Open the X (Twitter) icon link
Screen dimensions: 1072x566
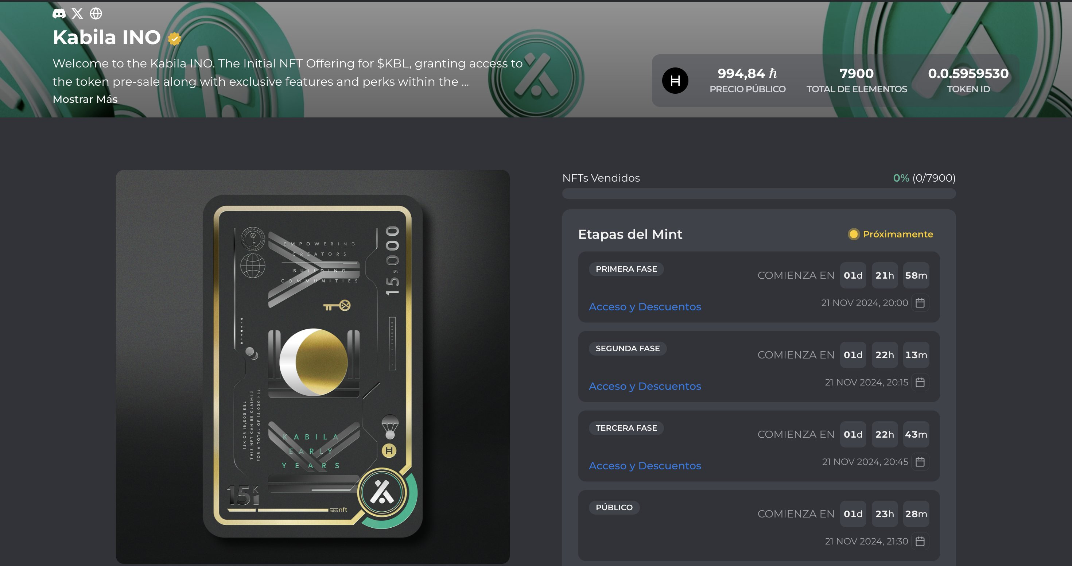[x=77, y=14]
